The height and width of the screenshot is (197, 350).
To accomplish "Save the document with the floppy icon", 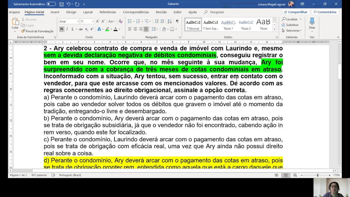I will 62,4.
